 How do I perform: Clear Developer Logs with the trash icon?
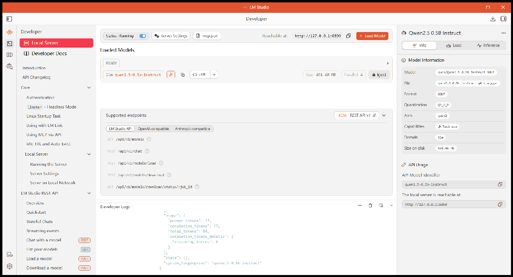(x=370, y=205)
